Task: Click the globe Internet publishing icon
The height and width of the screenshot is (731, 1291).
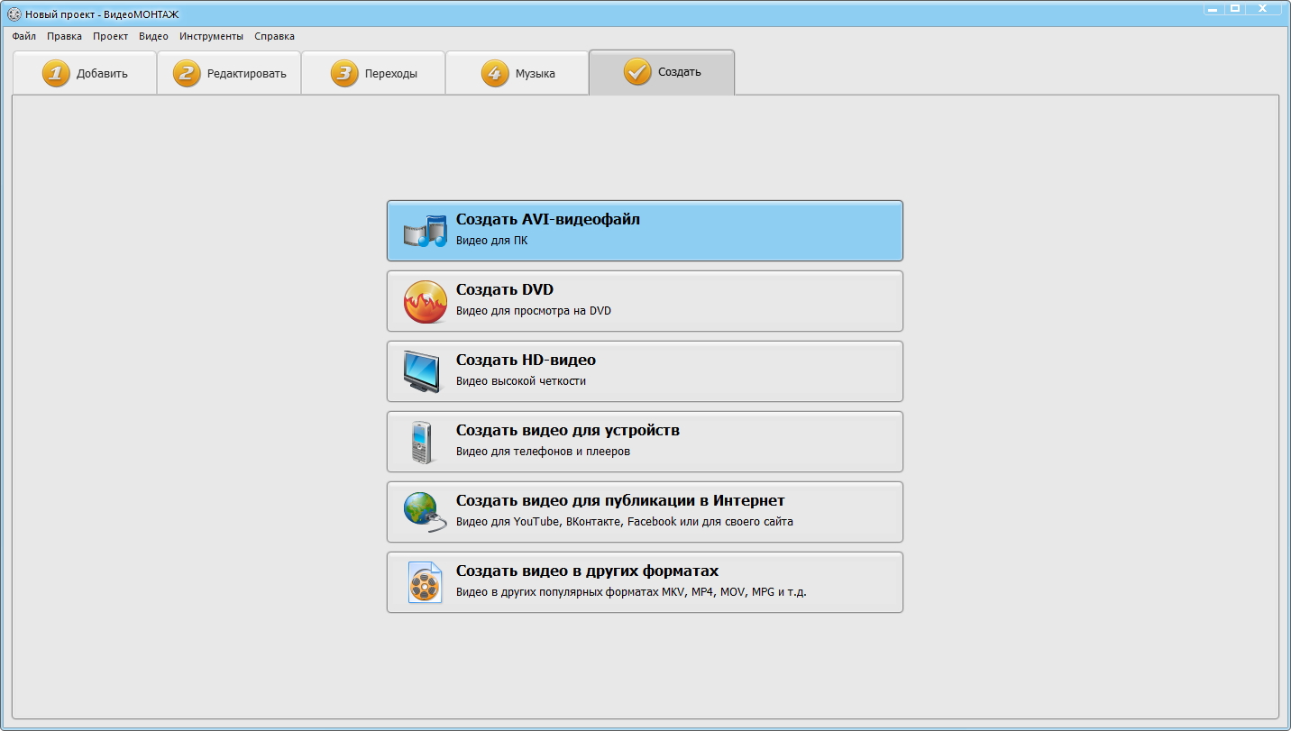Action: click(424, 512)
